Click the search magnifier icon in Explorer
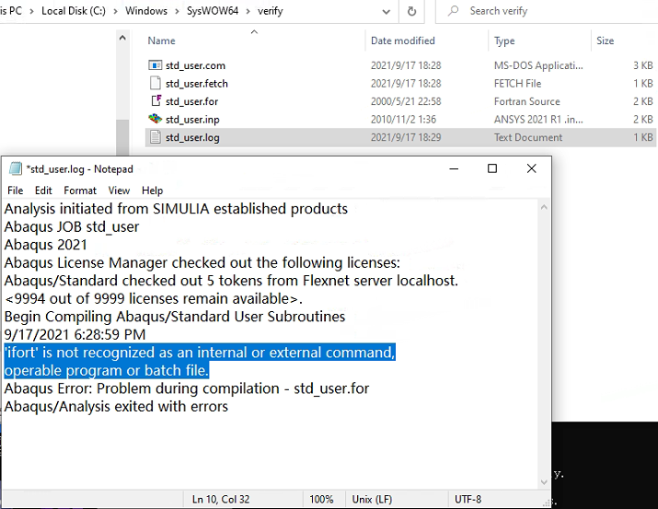658x509 pixels. 453,11
